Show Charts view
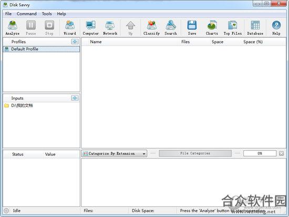This screenshot has height=217, width=289. [x=212, y=28]
